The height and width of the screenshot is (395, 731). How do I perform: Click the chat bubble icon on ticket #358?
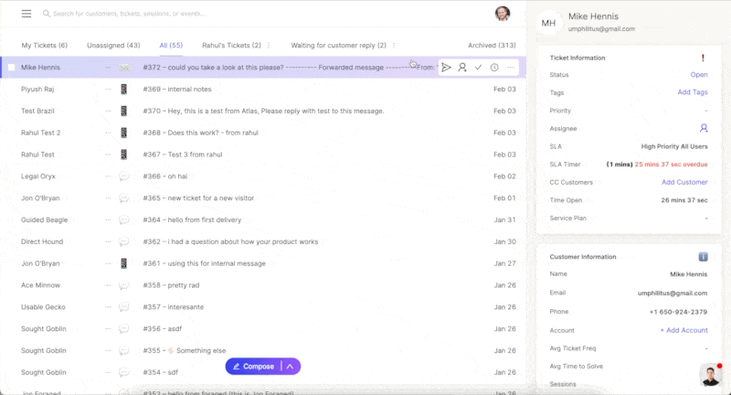(123, 285)
